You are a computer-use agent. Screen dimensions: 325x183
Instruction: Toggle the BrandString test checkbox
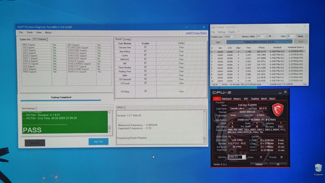[145, 51]
